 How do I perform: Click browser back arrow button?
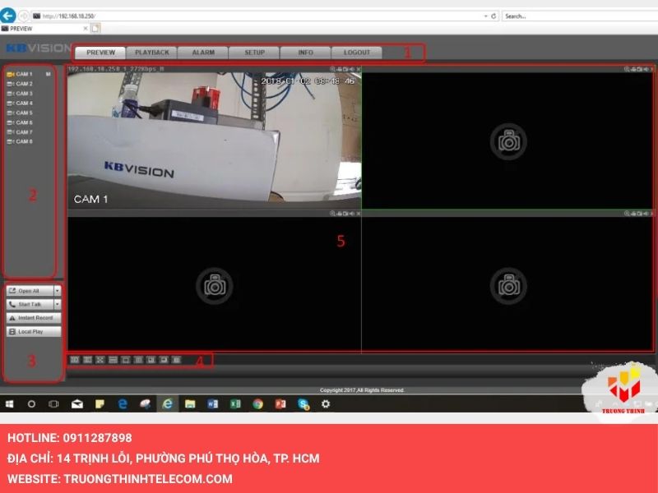click(8, 16)
